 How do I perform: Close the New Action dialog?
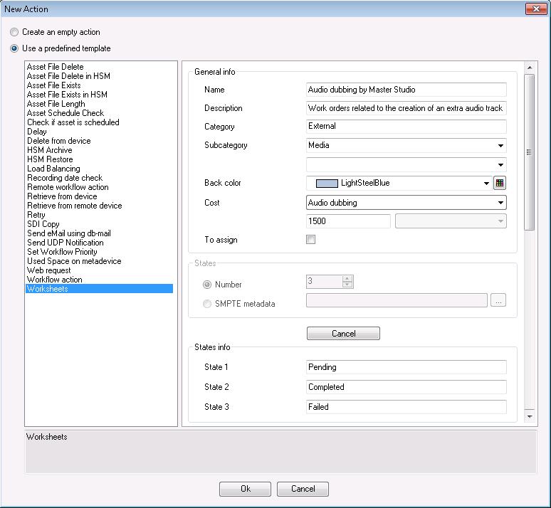click(x=535, y=9)
